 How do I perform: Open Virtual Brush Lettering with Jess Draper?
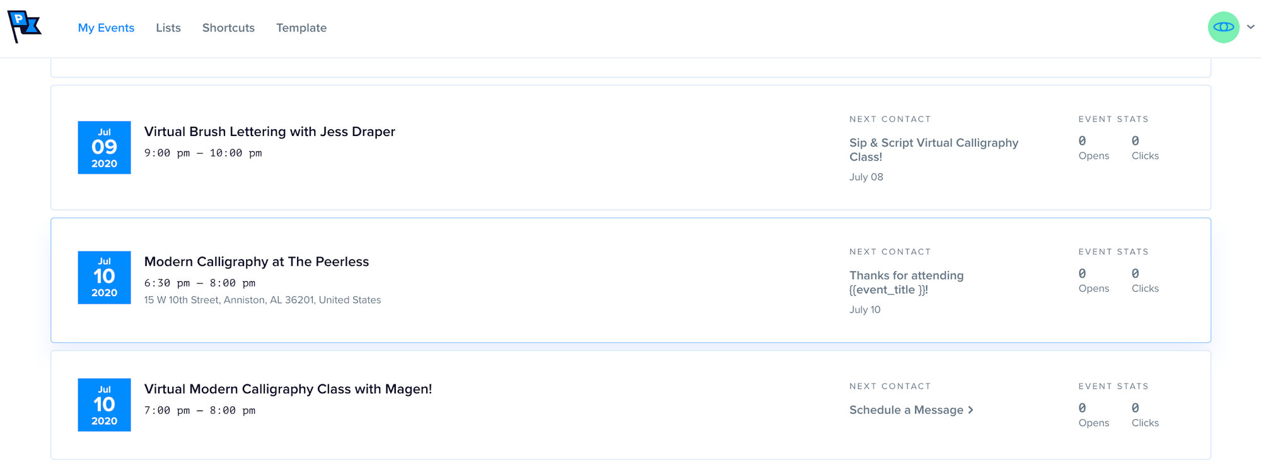click(x=269, y=132)
